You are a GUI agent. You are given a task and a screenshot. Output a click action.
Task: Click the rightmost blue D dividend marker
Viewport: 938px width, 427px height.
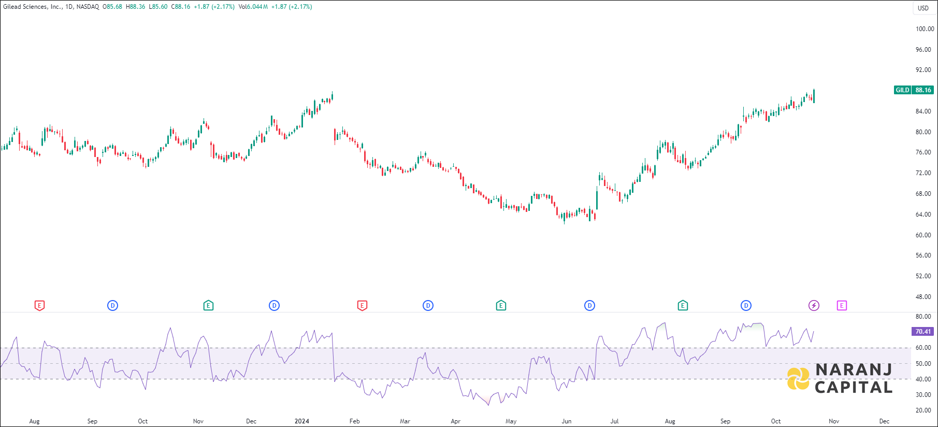(746, 306)
